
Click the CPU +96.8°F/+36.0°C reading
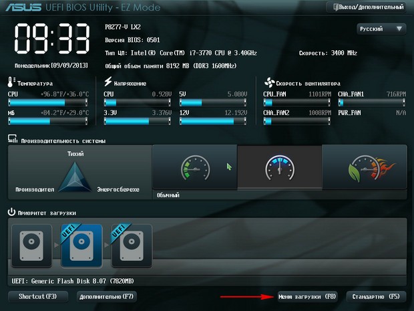65,94
